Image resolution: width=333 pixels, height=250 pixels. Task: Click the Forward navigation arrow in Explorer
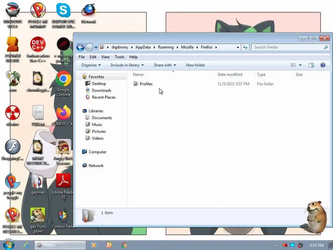click(89, 47)
